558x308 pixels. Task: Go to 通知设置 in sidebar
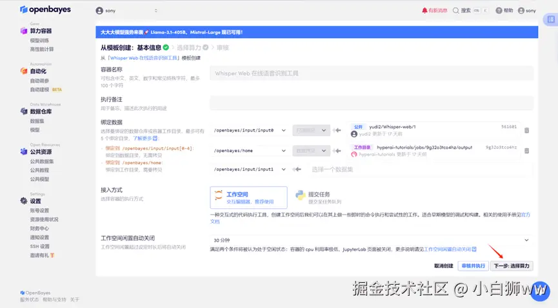click(x=39, y=237)
